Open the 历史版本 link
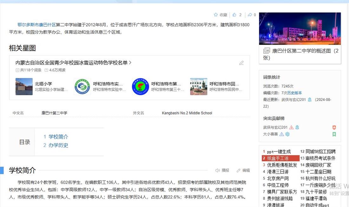 click(x=294, y=93)
